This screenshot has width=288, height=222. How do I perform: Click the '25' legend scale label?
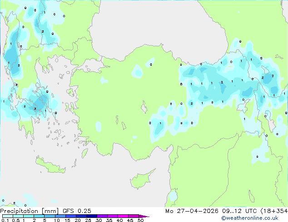tap(88, 220)
